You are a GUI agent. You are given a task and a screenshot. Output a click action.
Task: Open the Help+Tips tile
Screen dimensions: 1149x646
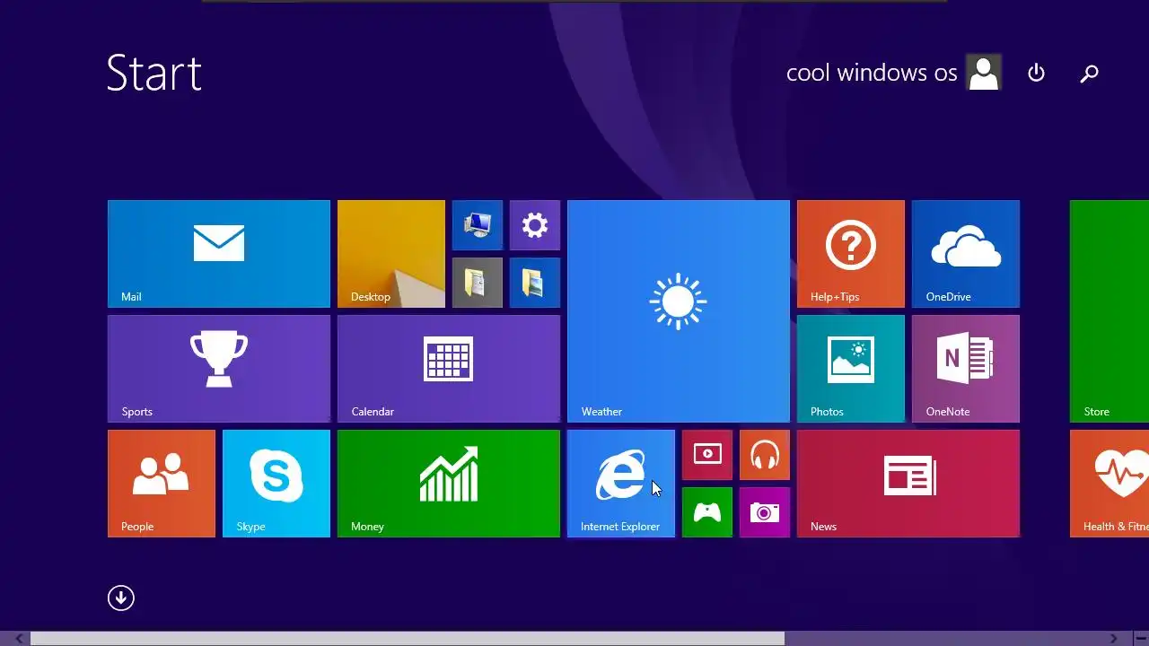(851, 254)
